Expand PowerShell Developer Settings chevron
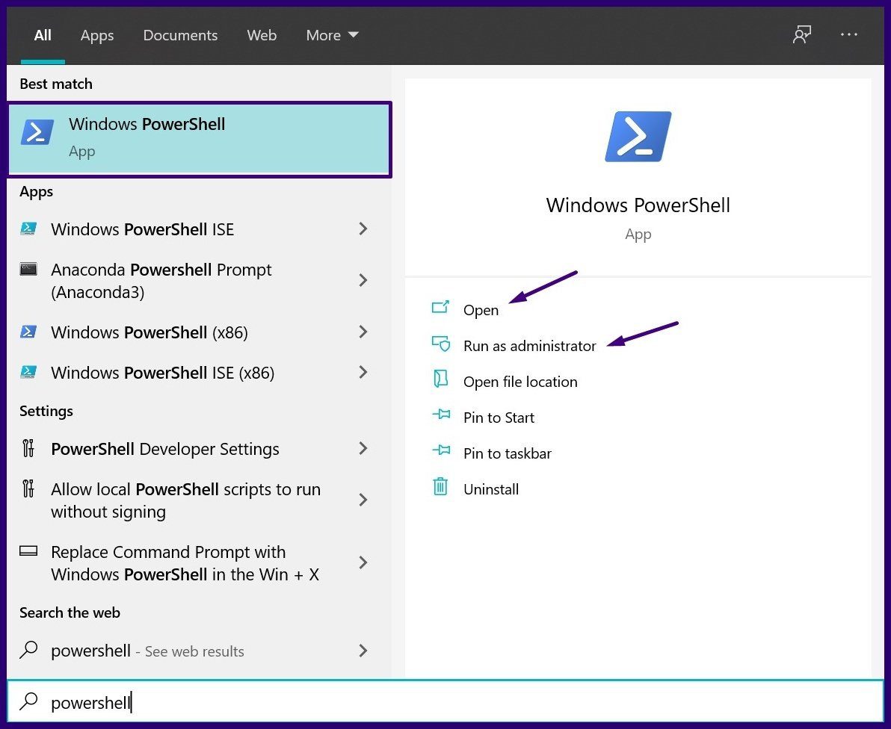 pyautogui.click(x=363, y=448)
